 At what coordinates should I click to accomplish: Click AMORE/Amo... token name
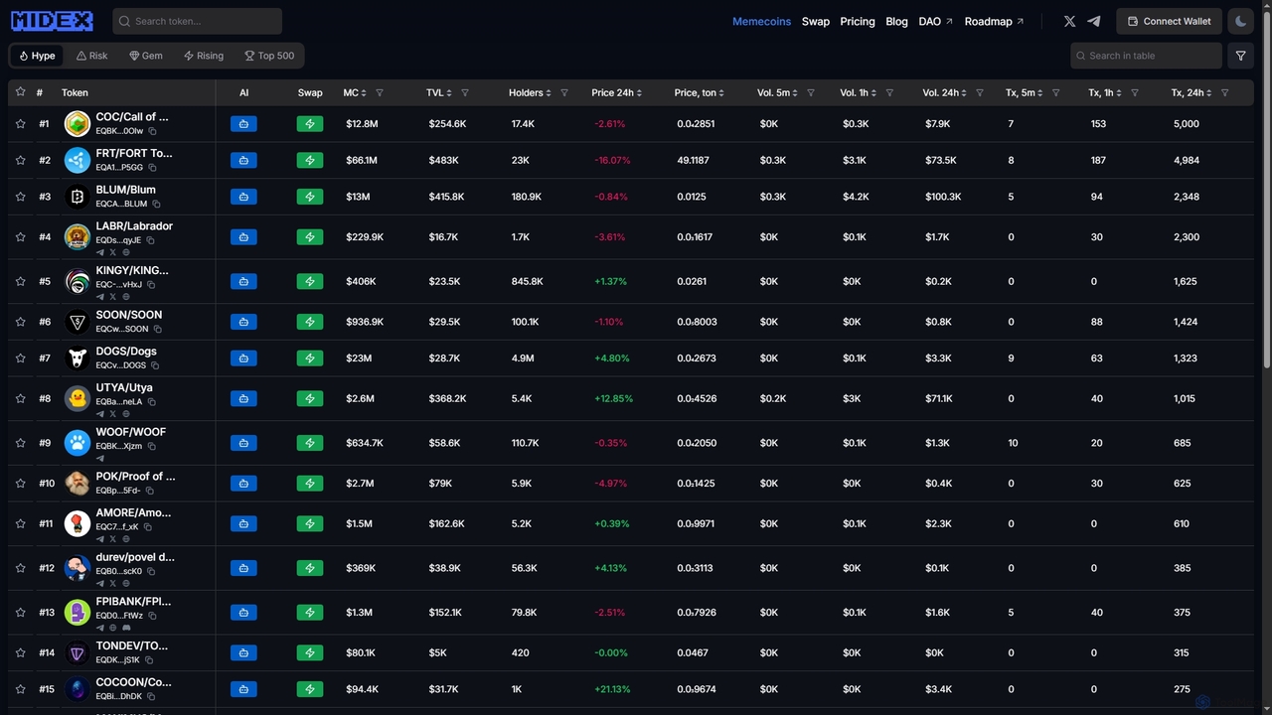[133, 513]
